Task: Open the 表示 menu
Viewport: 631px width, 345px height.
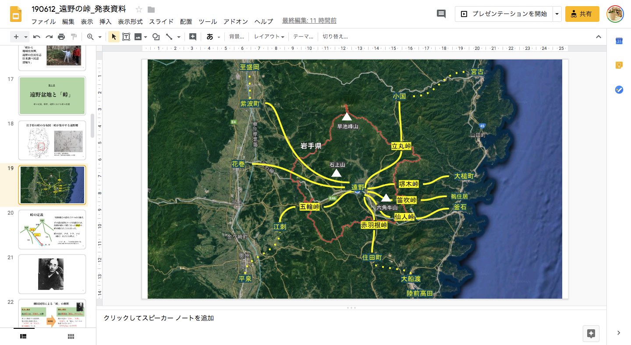Action: coord(87,21)
